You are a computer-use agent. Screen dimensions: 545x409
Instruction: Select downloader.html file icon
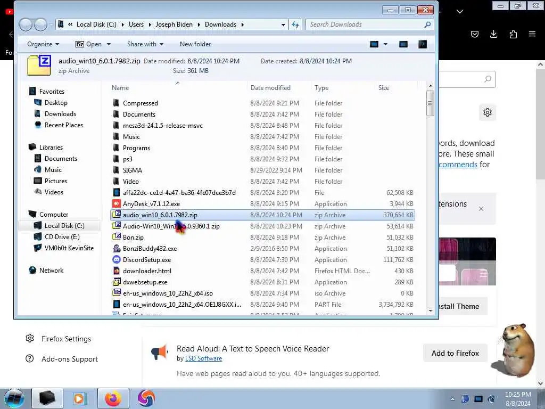coord(117,271)
